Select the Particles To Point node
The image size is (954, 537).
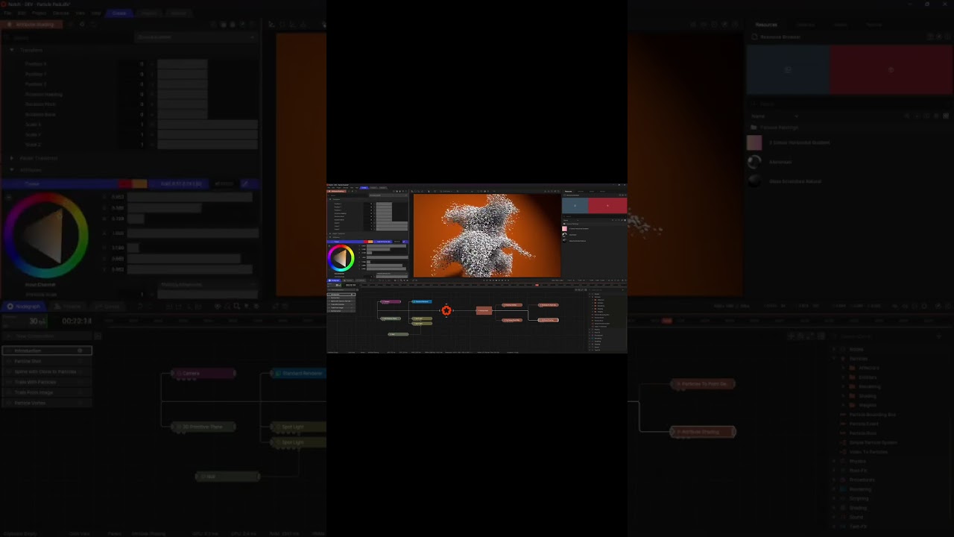coord(703,384)
